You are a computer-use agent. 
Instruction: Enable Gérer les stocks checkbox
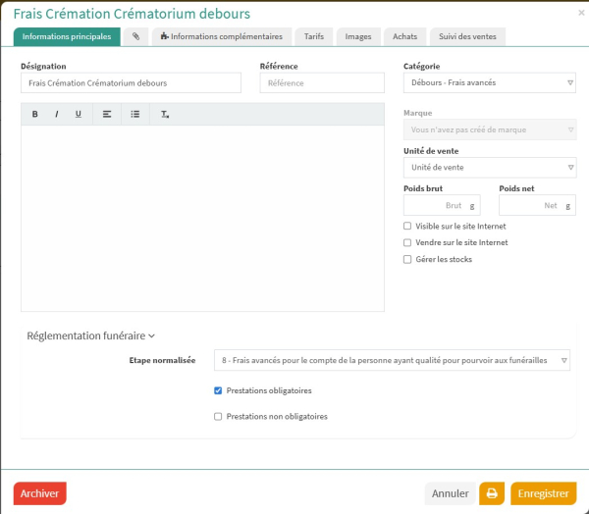pyautogui.click(x=407, y=259)
